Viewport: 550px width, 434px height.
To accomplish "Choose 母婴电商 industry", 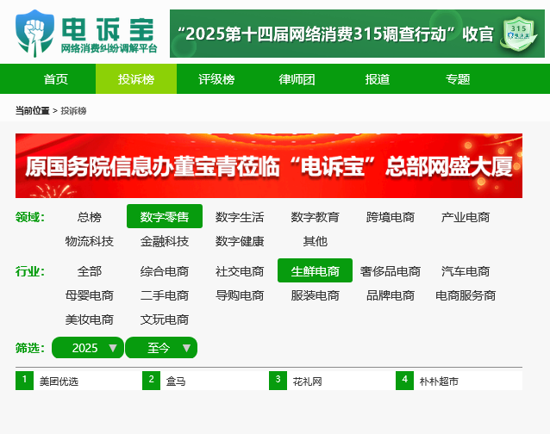I will (x=89, y=295).
